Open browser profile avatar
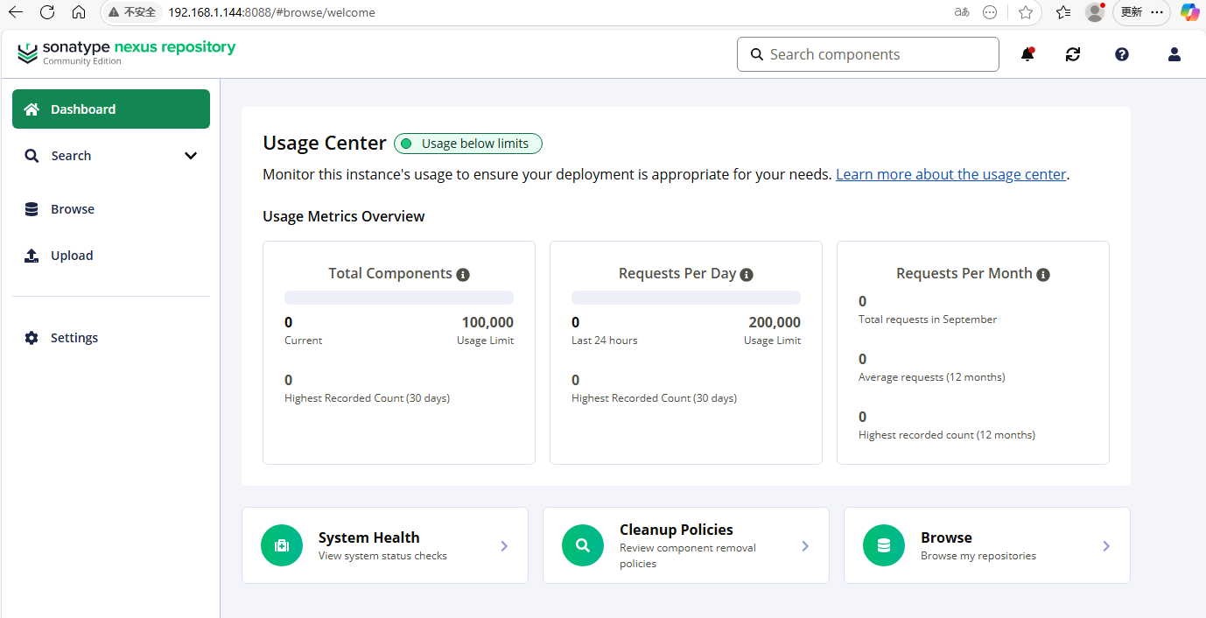The width and height of the screenshot is (1206, 618). [1095, 12]
